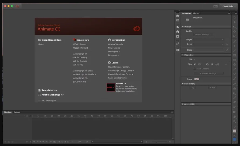Select the Line tool
The width and height of the screenshot is (240, 146).
(235, 51)
